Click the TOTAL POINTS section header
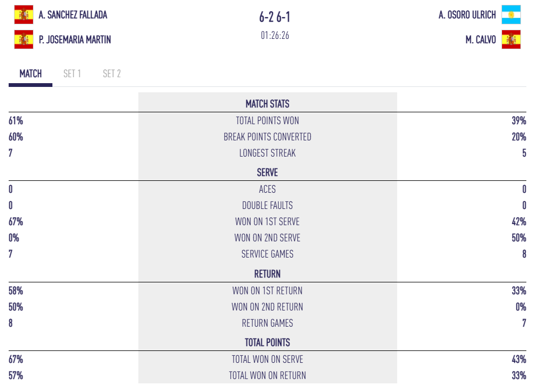Viewport: 535px width, 392px height. (267, 342)
